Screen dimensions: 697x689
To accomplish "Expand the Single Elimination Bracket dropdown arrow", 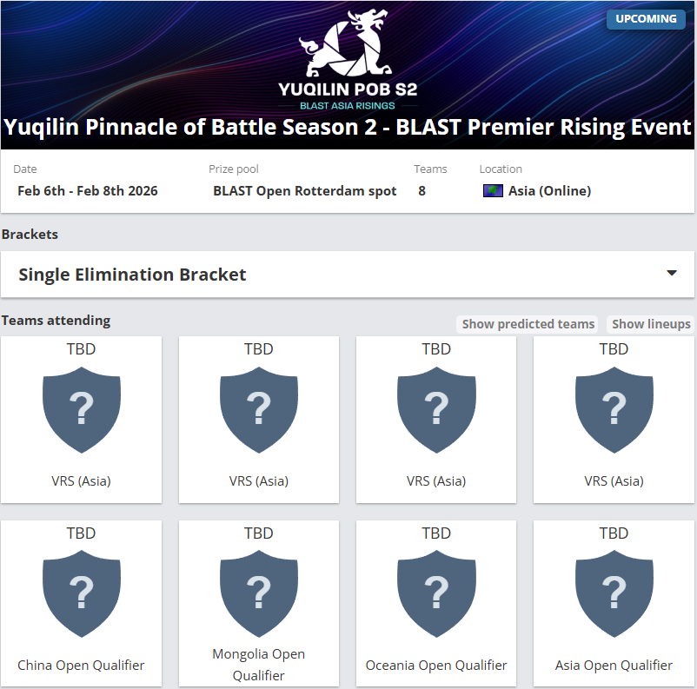I will click(671, 274).
